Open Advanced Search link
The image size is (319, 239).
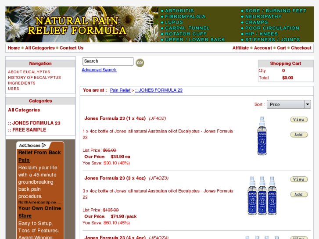point(99,70)
